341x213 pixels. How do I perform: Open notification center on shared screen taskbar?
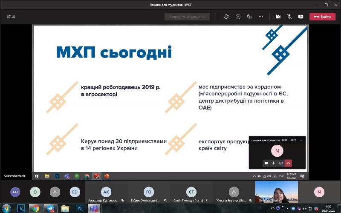click(302, 176)
